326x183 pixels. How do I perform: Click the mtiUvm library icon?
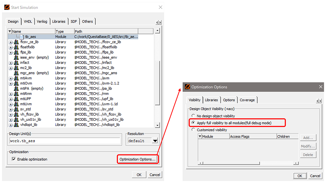point(16,104)
